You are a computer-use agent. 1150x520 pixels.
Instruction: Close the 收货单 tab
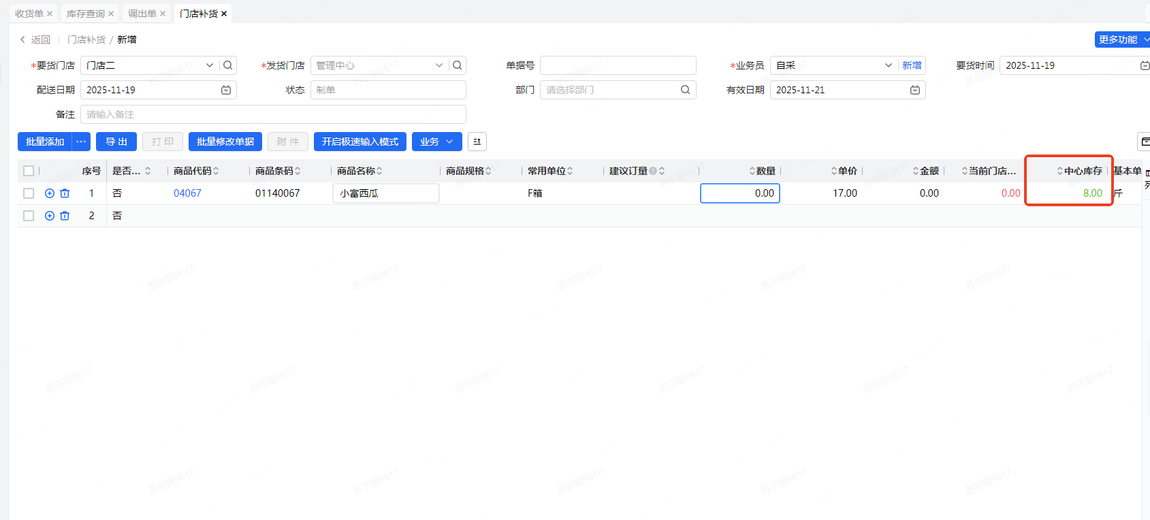(x=50, y=14)
